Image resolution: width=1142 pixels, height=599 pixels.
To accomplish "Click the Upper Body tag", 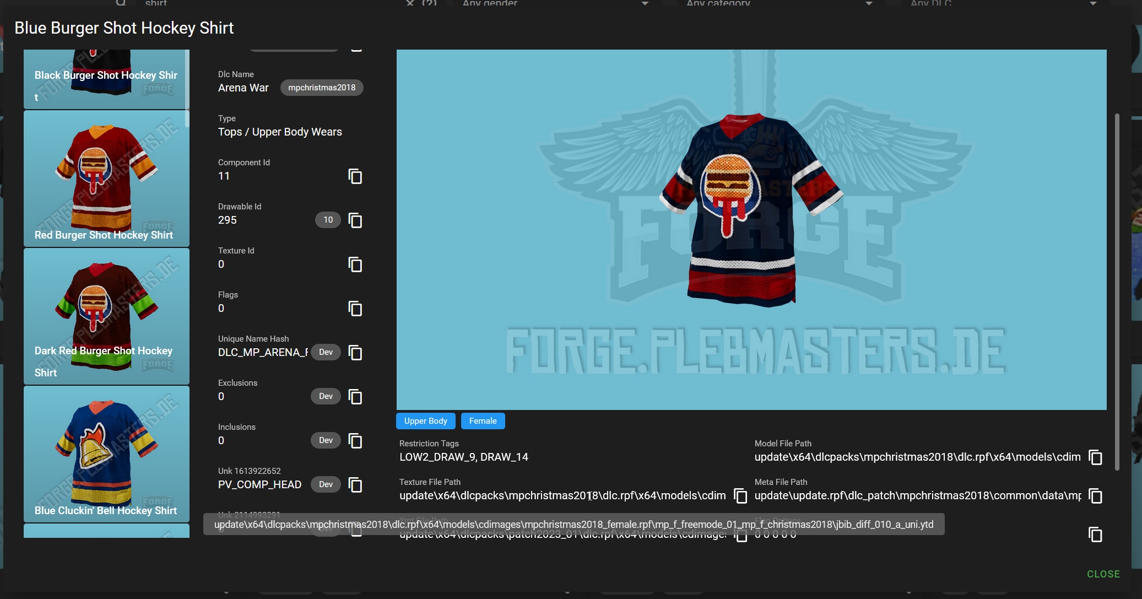I will (425, 421).
